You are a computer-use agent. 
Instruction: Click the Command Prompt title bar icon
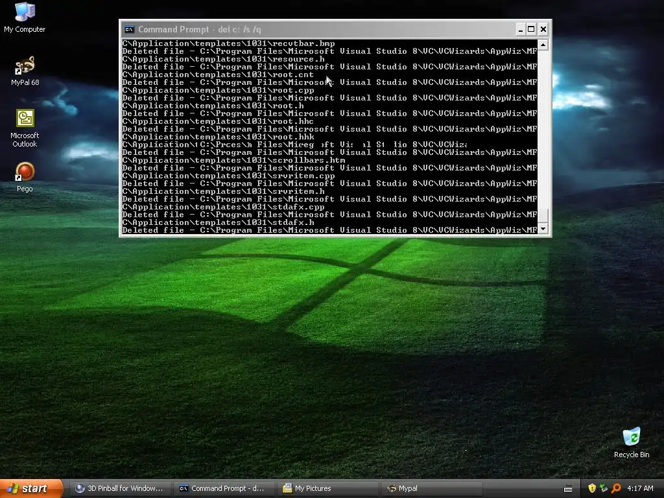tap(129, 29)
